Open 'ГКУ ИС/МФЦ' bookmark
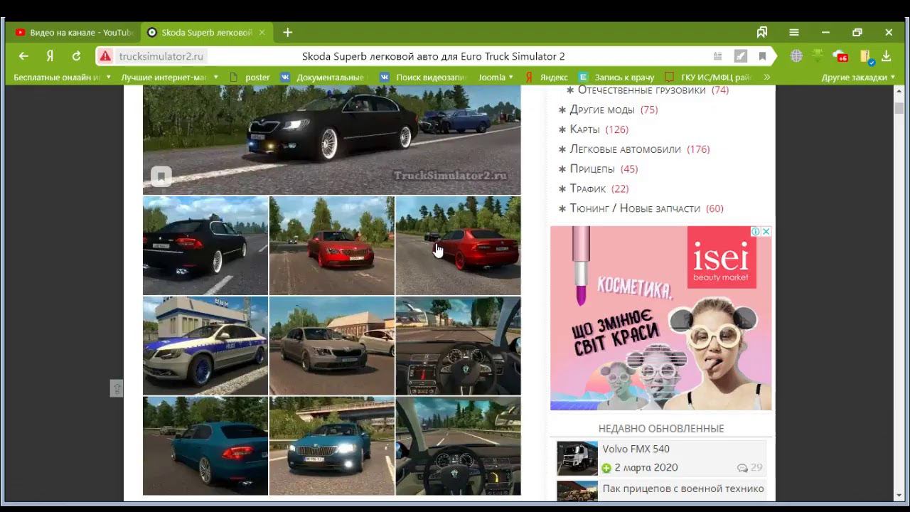910x512 pixels. coord(708,77)
